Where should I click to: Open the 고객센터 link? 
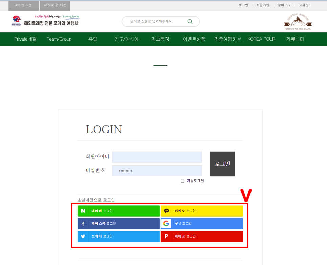305,5
